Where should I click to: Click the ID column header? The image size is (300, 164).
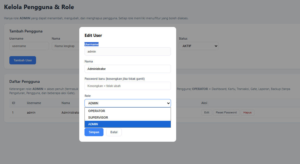[x=13, y=103]
